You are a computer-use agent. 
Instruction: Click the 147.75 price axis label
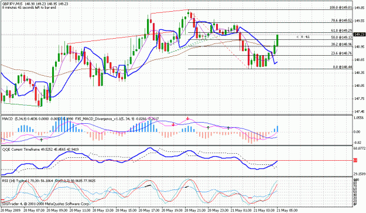click(x=360, y=99)
